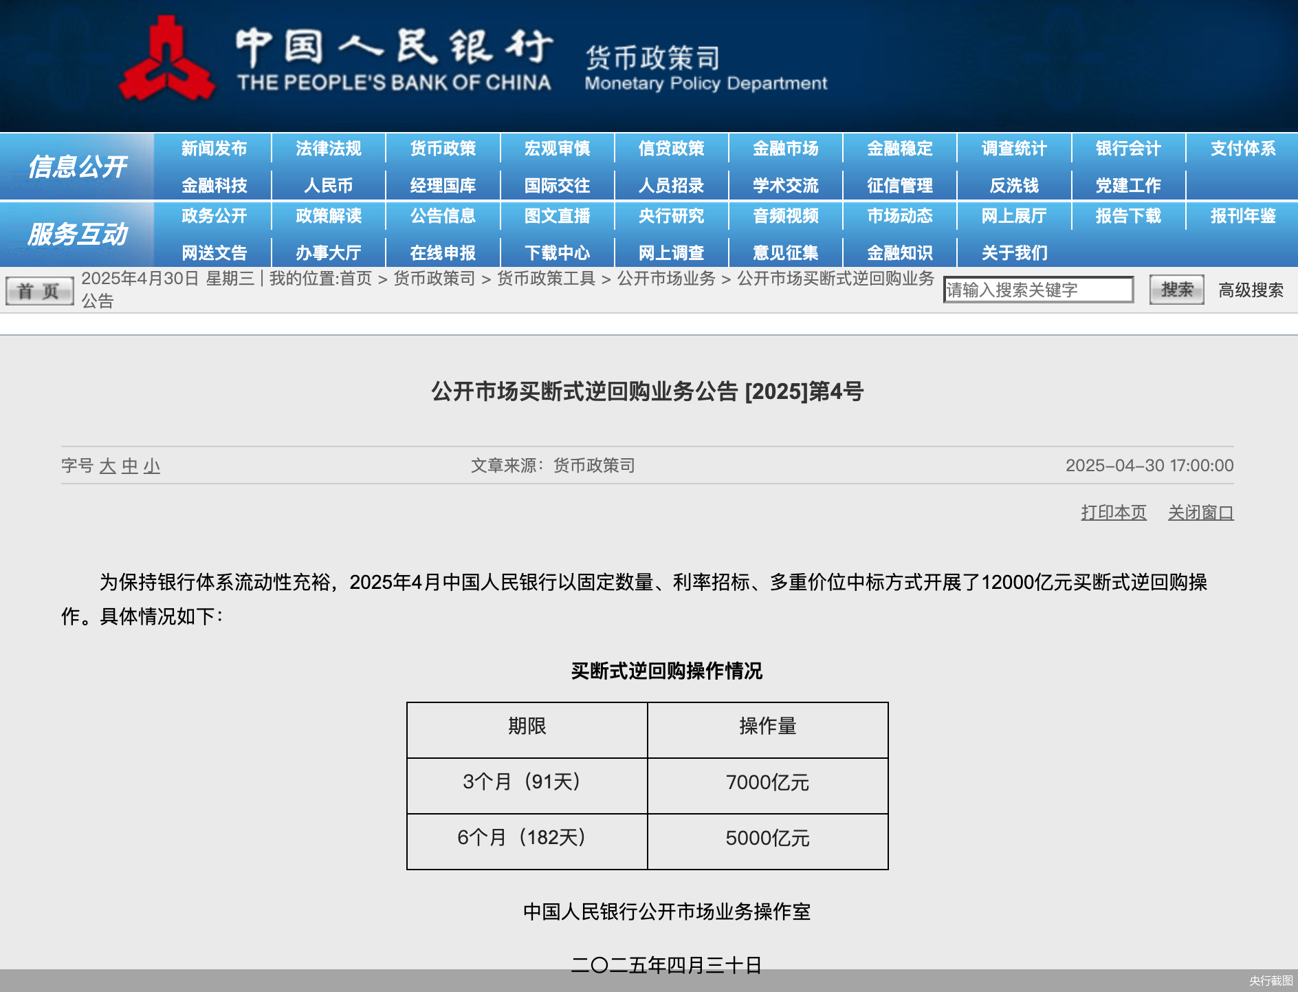Navigate to 货币政策司 via breadcrumb
Image resolution: width=1298 pixels, height=992 pixels.
(434, 279)
